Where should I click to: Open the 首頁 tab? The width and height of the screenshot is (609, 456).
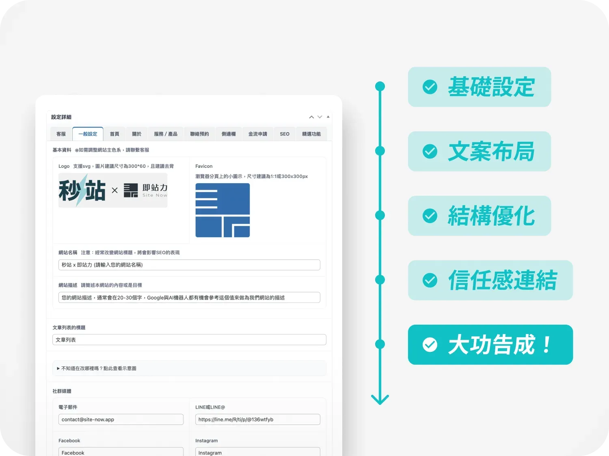(x=114, y=134)
